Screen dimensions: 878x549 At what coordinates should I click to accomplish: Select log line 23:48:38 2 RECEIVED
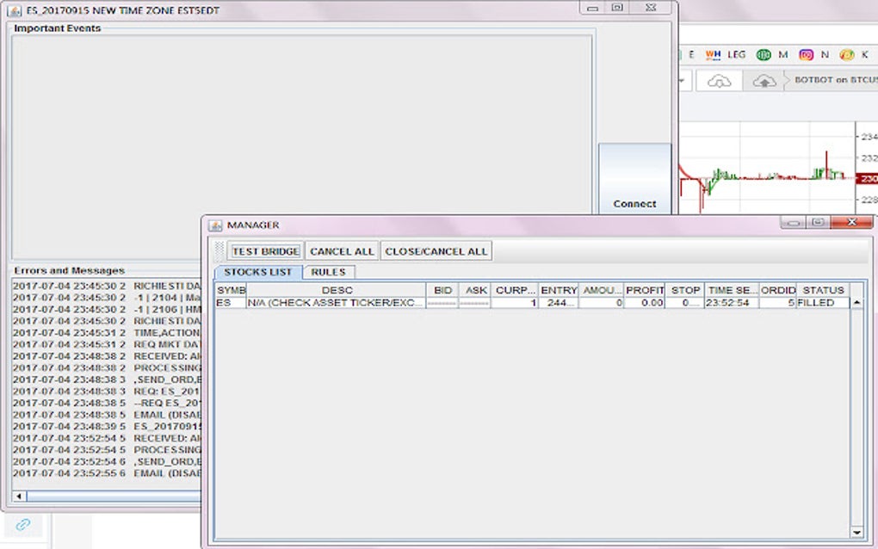coord(107,356)
